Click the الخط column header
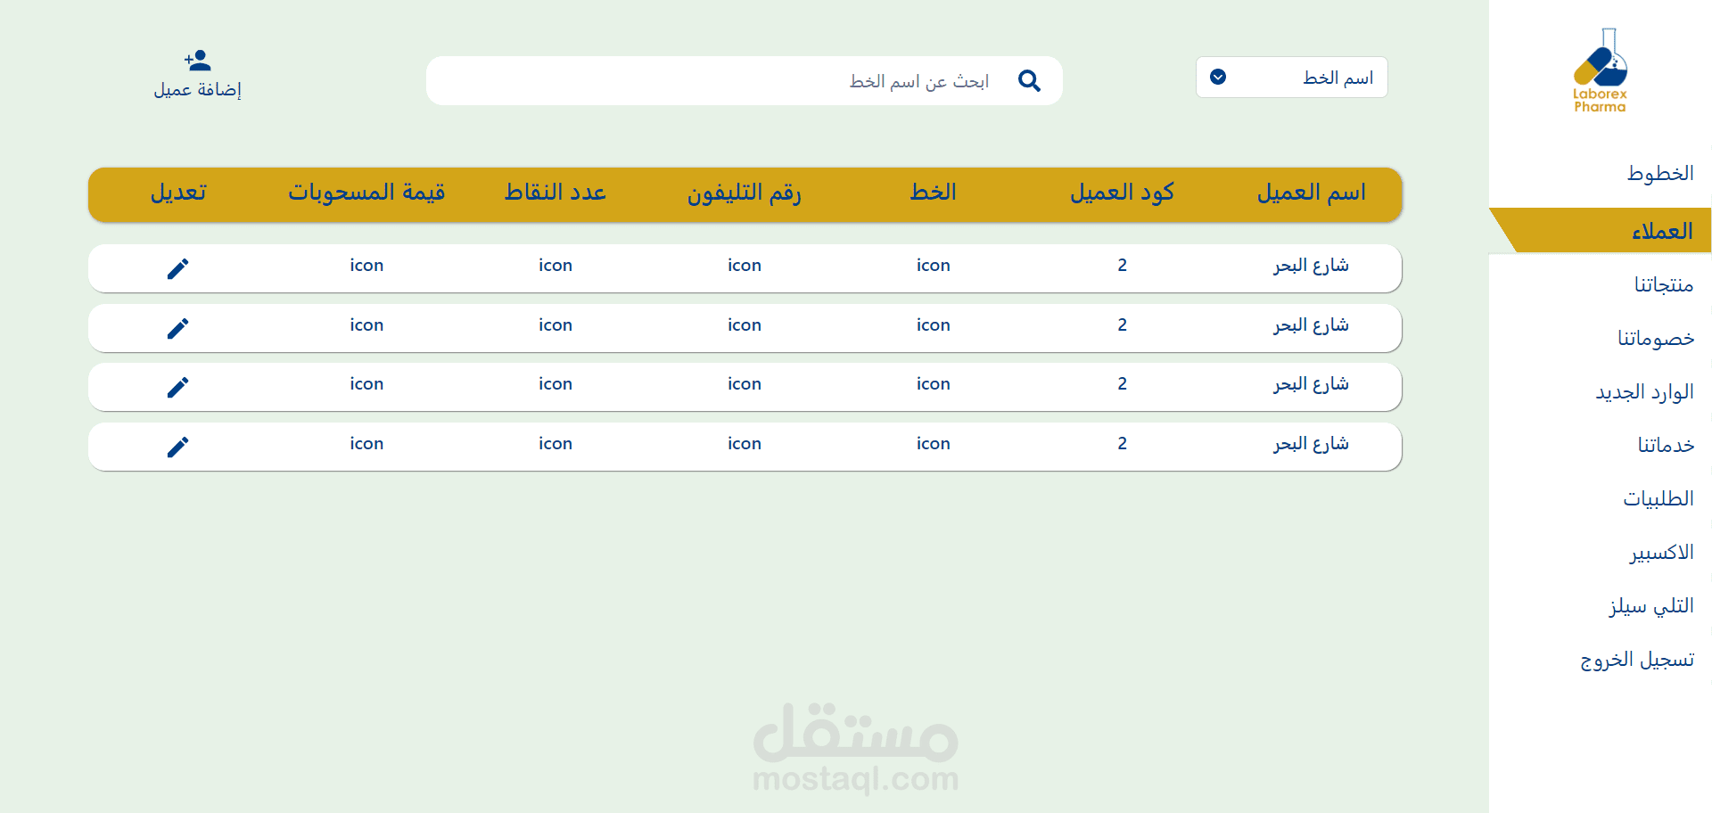The width and height of the screenshot is (1712, 813). click(x=934, y=193)
